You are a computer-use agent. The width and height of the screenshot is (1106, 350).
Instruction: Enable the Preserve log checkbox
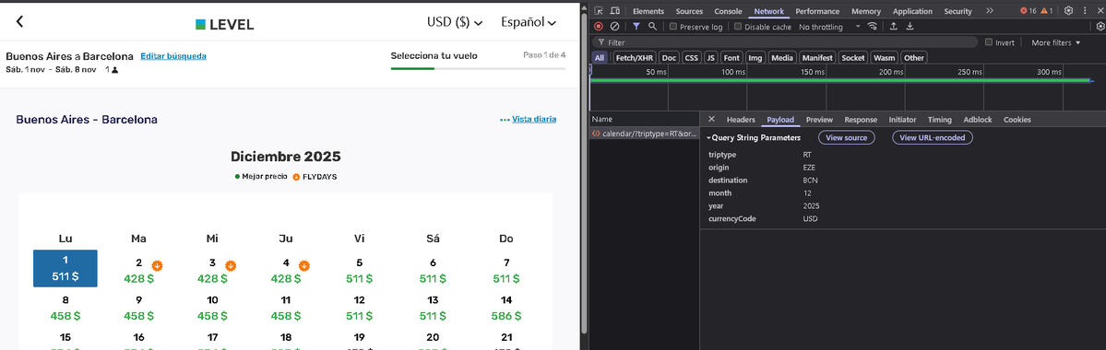point(673,27)
